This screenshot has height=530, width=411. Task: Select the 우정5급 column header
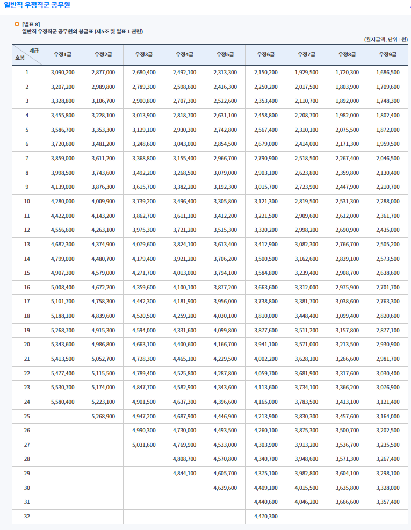pyautogui.click(x=225, y=54)
